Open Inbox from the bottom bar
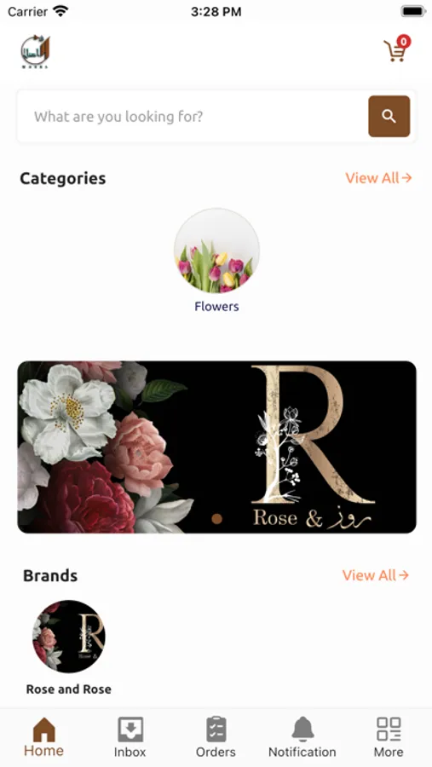 tap(130, 737)
